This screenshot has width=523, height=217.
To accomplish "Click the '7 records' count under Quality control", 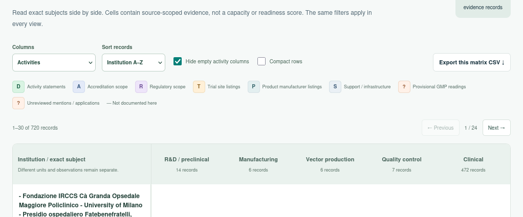I will click(x=402, y=170).
